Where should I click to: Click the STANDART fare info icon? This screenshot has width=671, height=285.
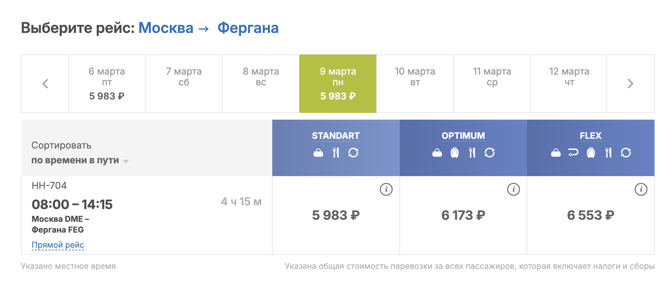[386, 189]
